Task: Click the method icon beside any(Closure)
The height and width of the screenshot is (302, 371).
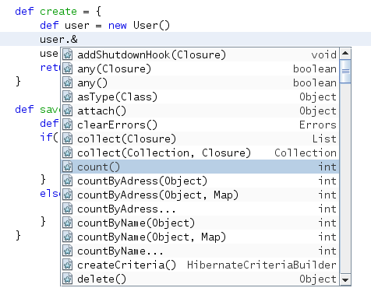Action: [68, 68]
